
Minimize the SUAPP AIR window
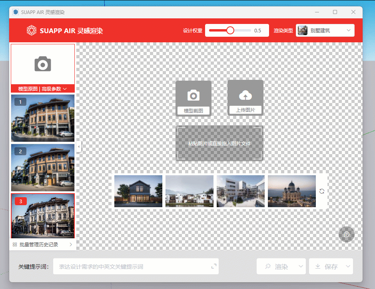317,12
